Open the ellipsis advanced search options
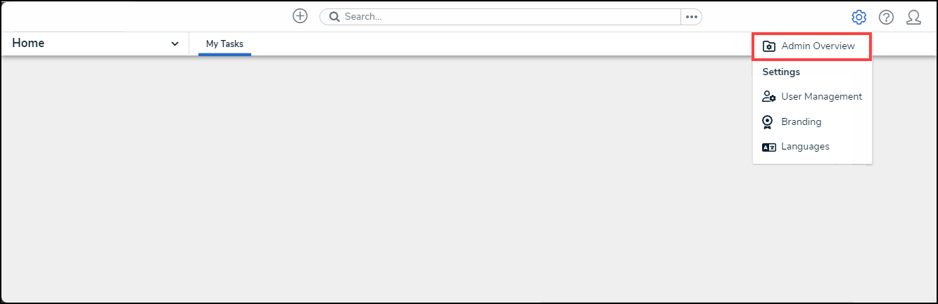The width and height of the screenshot is (938, 304). (x=691, y=17)
